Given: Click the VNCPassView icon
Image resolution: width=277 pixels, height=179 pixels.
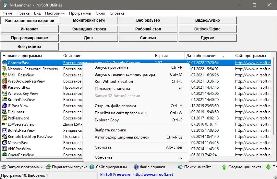Looking at the screenshot, I should pyautogui.click(x=5, y=149).
